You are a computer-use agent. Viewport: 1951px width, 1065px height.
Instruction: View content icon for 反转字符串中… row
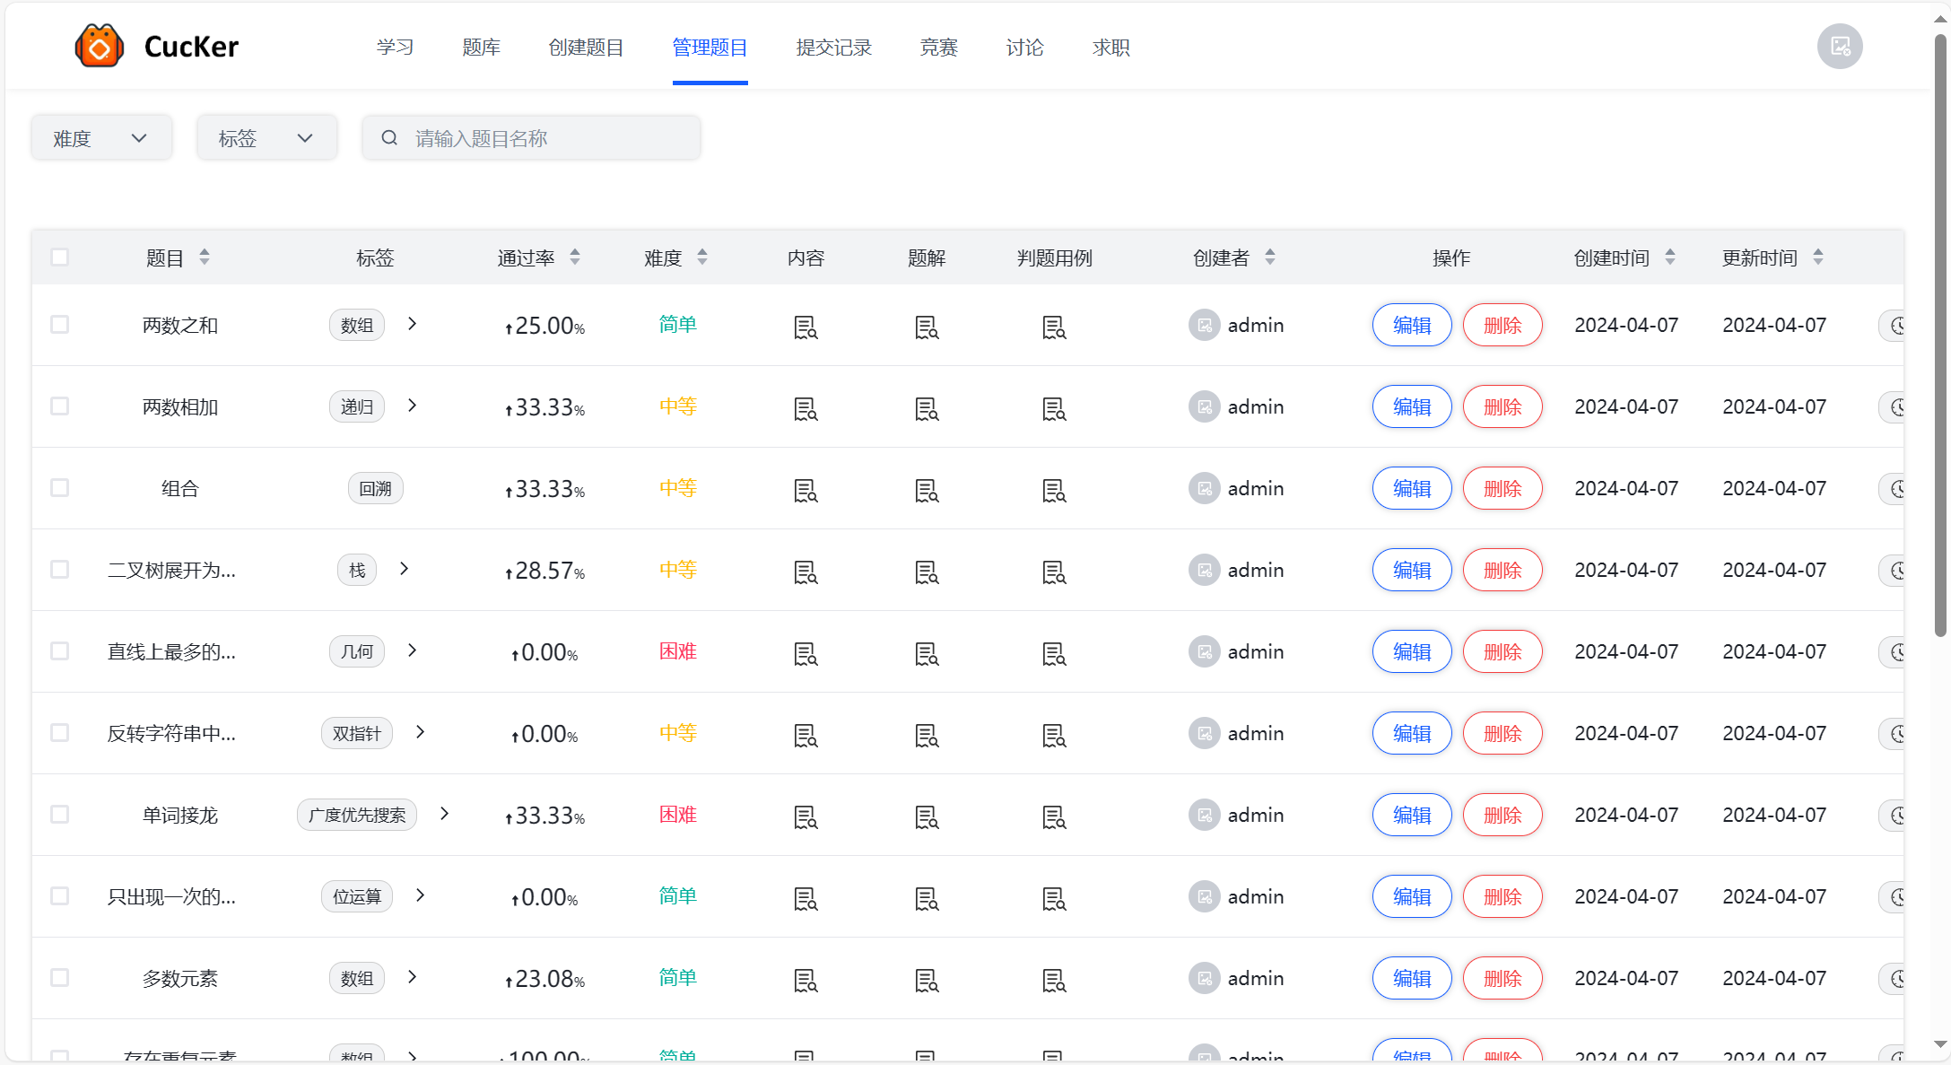(x=806, y=735)
